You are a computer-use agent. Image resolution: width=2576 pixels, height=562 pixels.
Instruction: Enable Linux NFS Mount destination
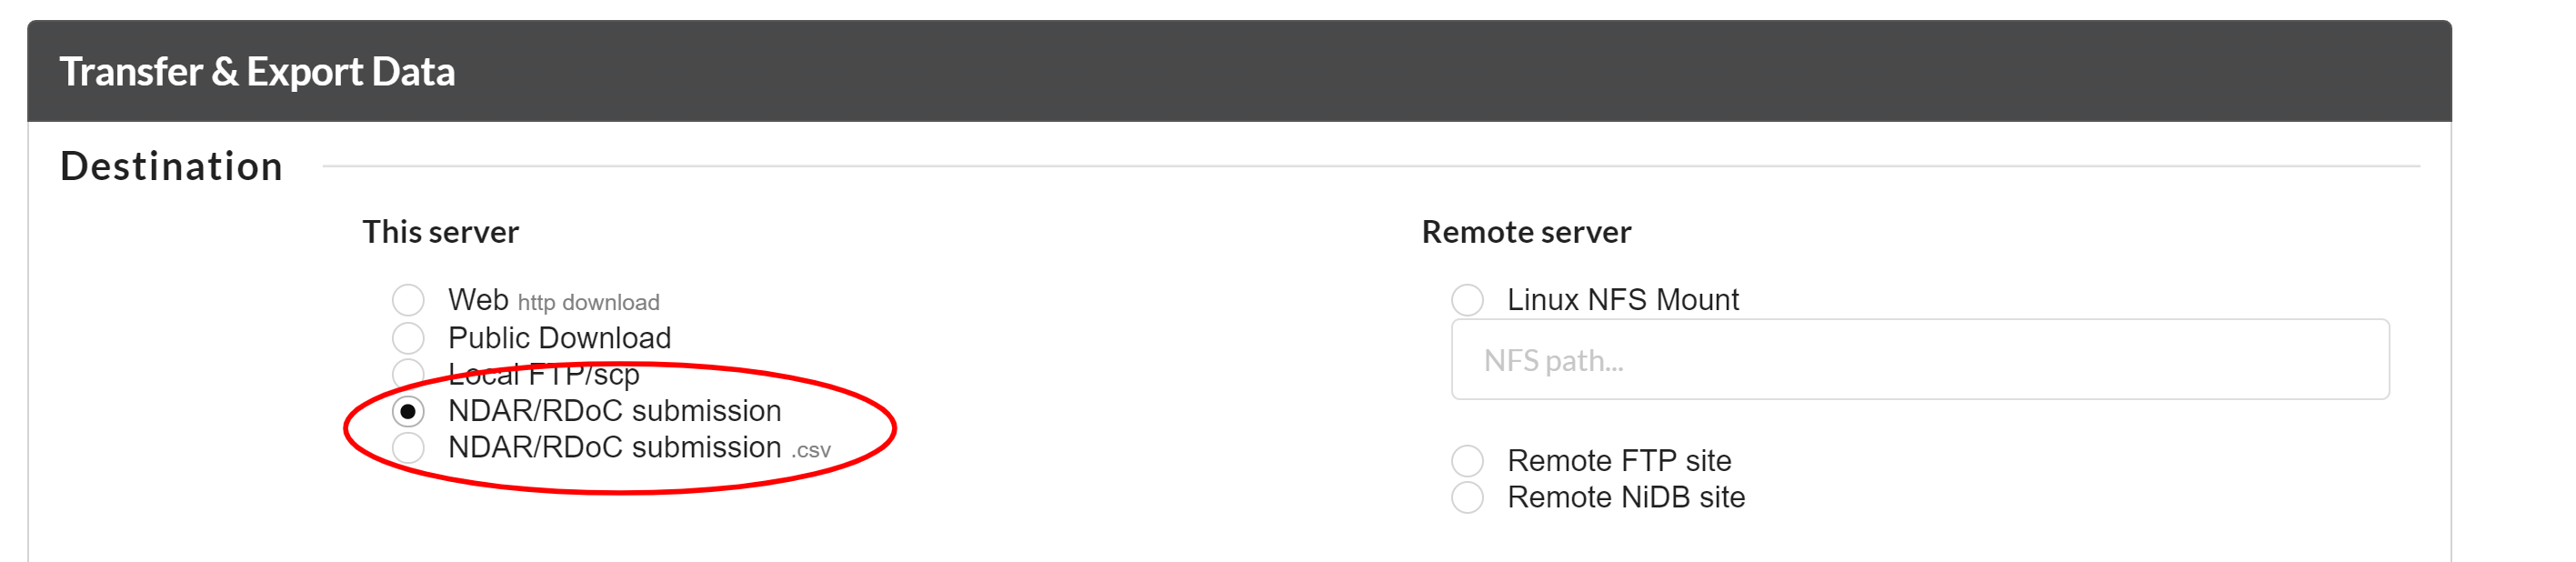1468,298
